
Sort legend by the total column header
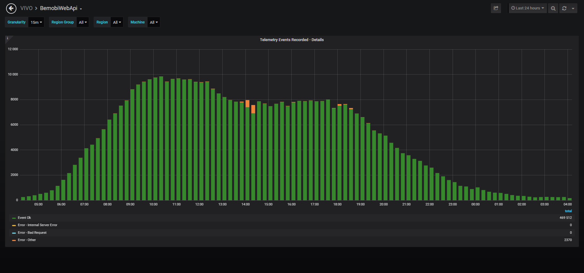tap(568, 211)
